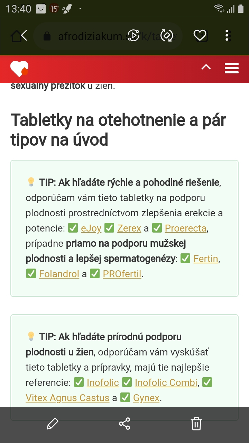
Task: Tap the back arrow in browser bar
Action: tap(24, 35)
